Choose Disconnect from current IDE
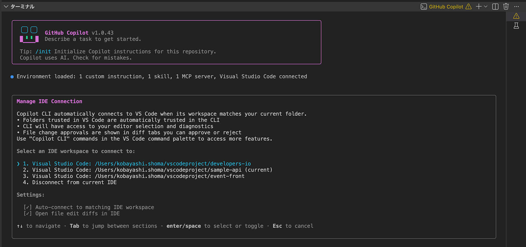Screen dimensions: 526x247 [x=70, y=182]
